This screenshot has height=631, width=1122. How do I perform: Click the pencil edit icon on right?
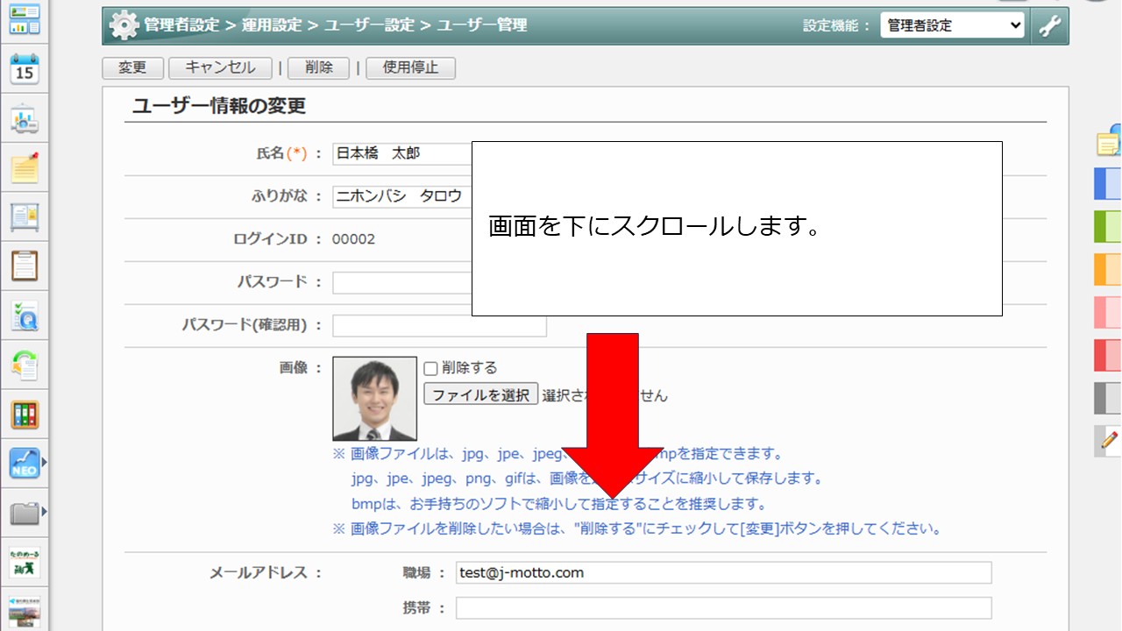point(1110,440)
